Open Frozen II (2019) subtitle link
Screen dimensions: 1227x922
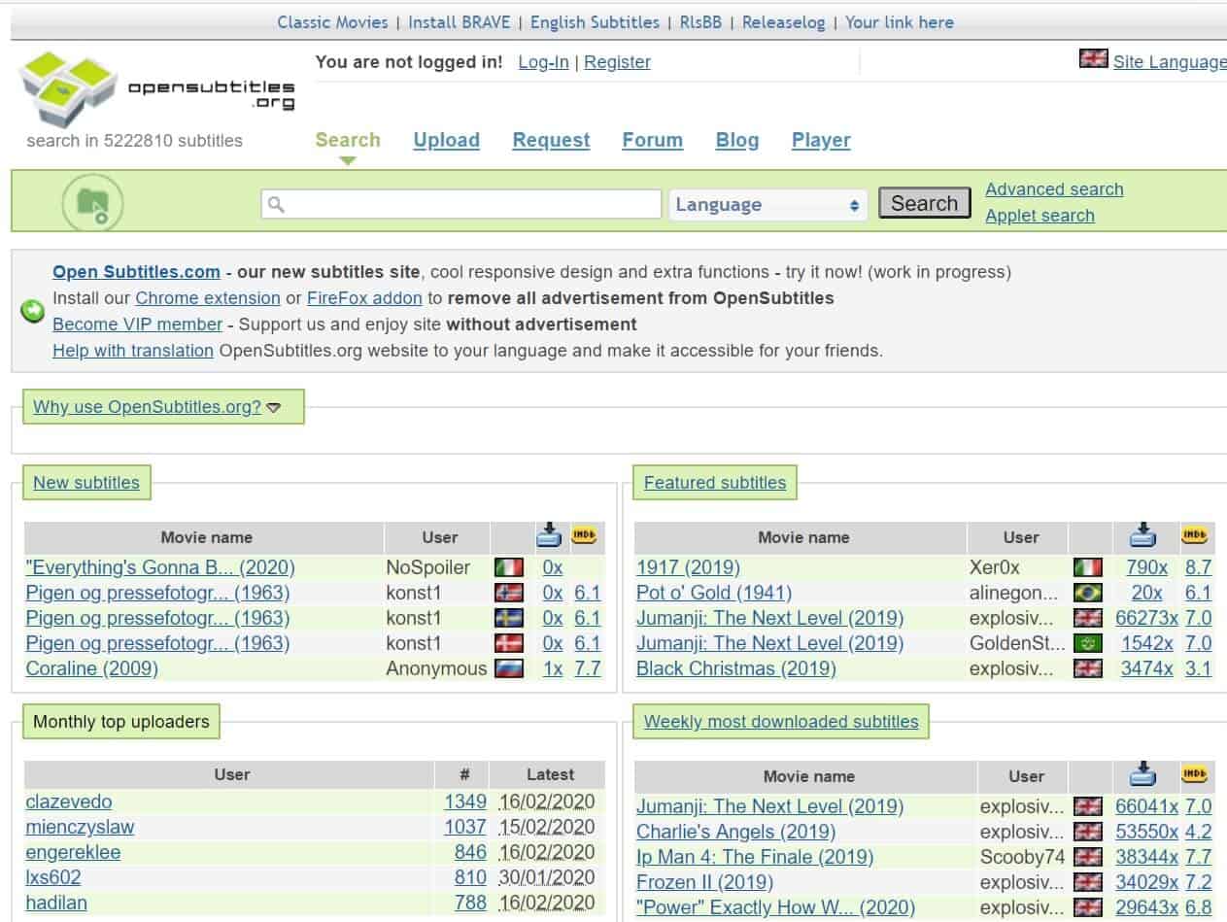pos(704,882)
